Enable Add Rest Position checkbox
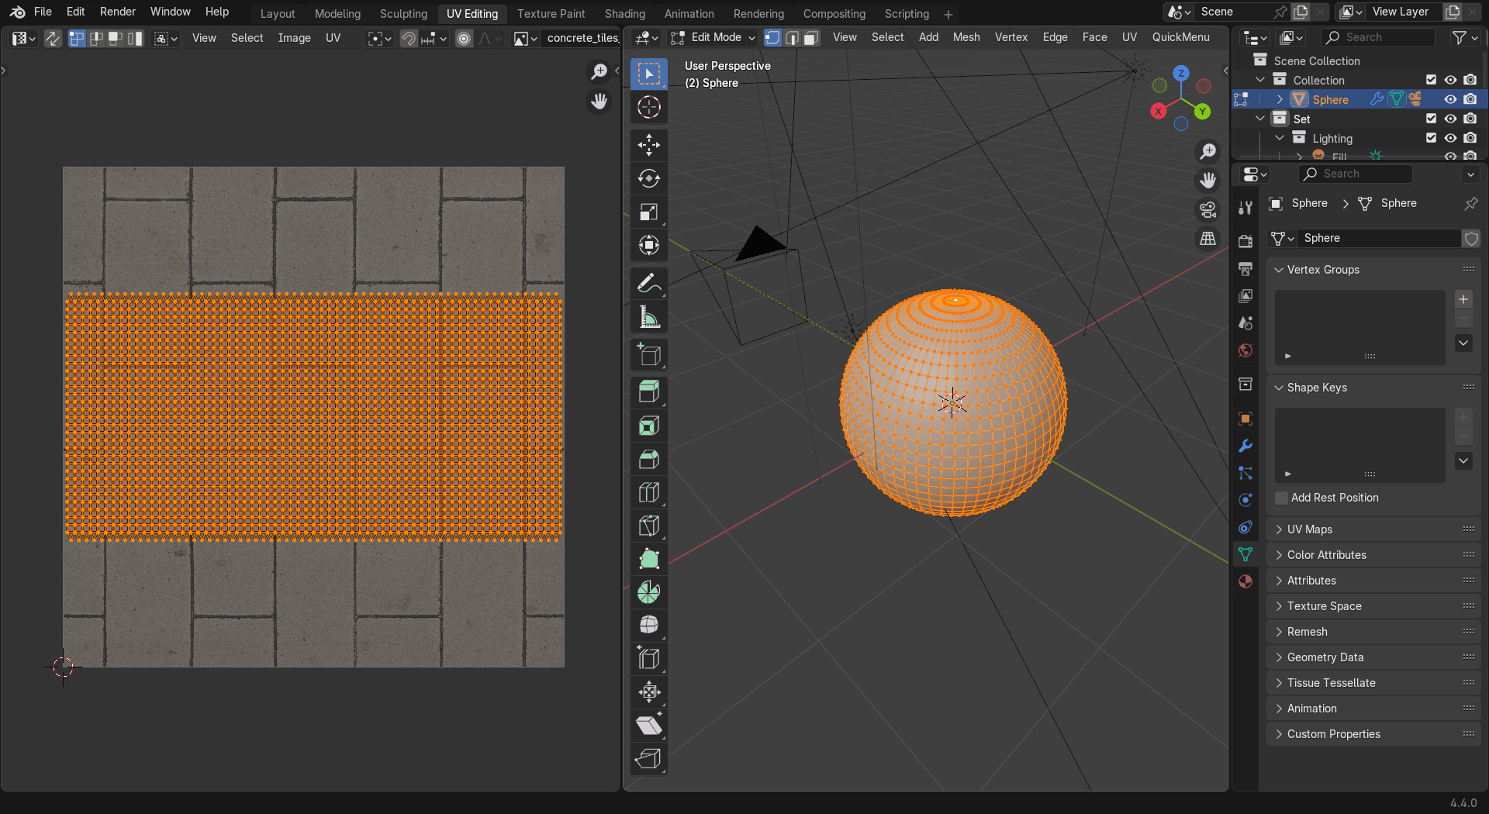The image size is (1489, 814). 1282,498
